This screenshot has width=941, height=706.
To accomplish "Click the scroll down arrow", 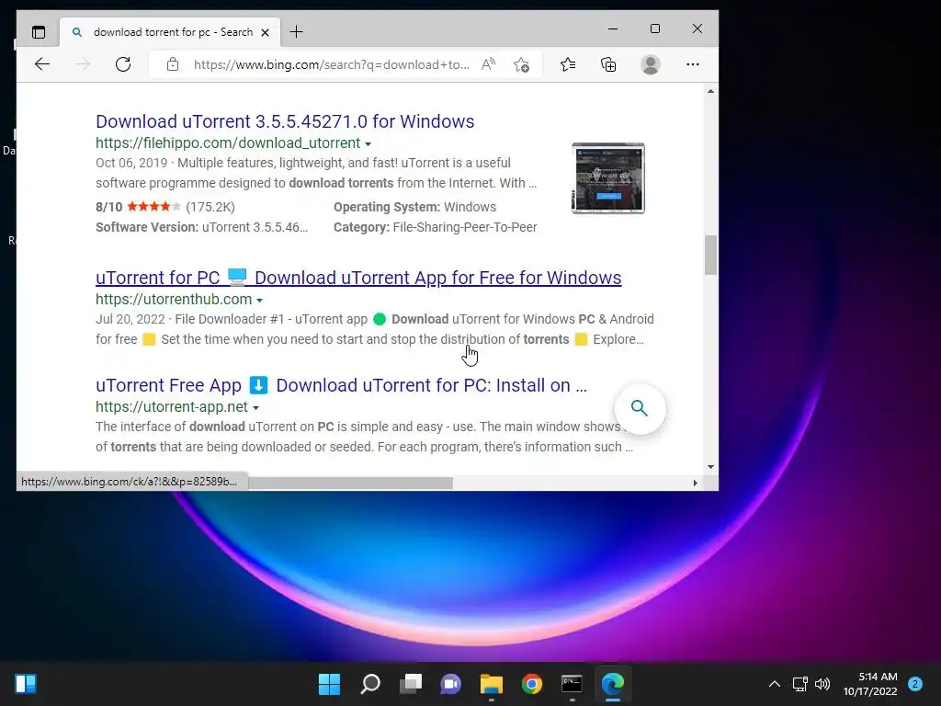I will click(x=710, y=466).
